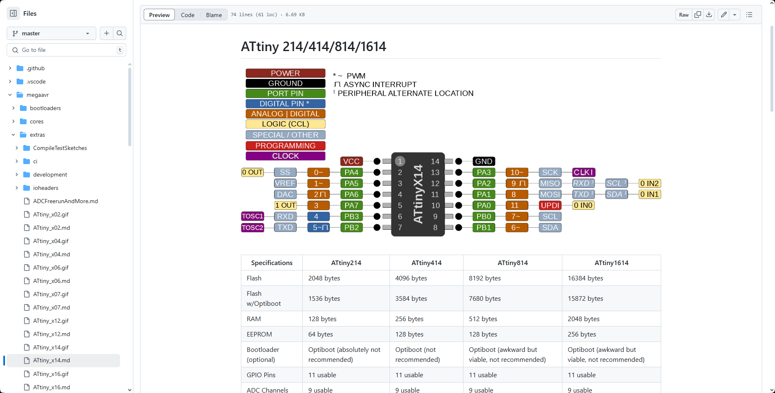Click the '7680 bytes' cell
The image size is (775, 393).
pyautogui.click(x=513, y=298)
